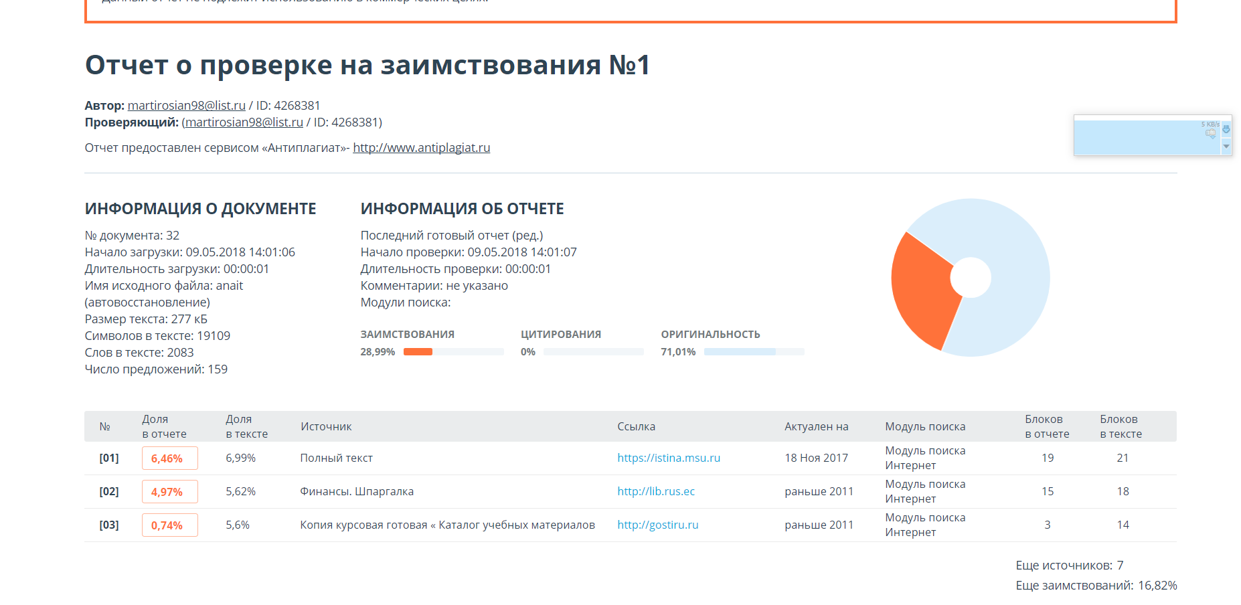Open source link https://istina.msu.ru
Screen dimensions: 1241x605
point(668,458)
